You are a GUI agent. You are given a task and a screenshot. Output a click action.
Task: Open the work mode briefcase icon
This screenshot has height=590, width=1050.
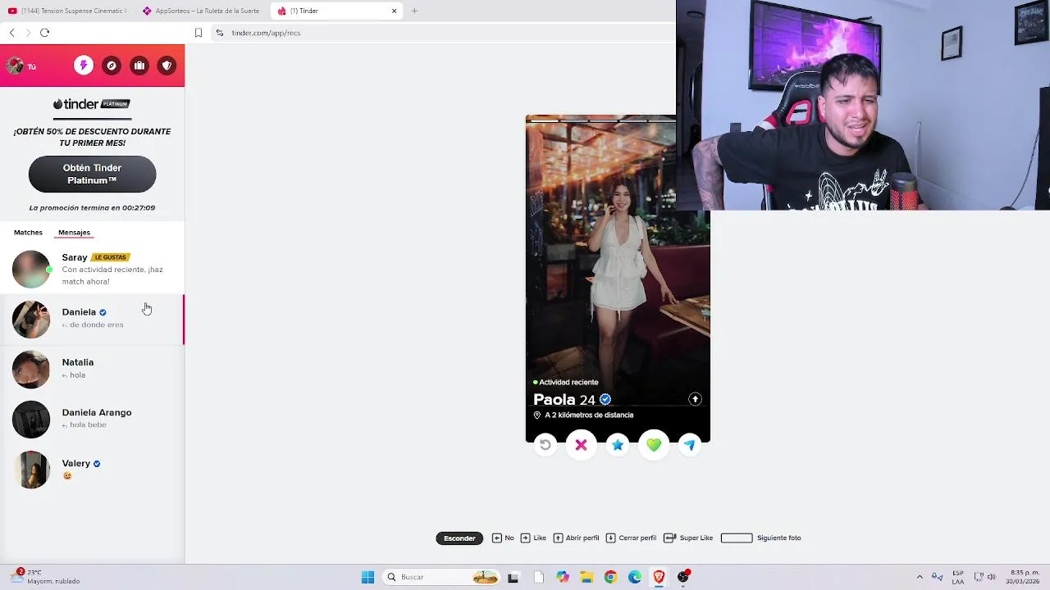click(x=139, y=66)
